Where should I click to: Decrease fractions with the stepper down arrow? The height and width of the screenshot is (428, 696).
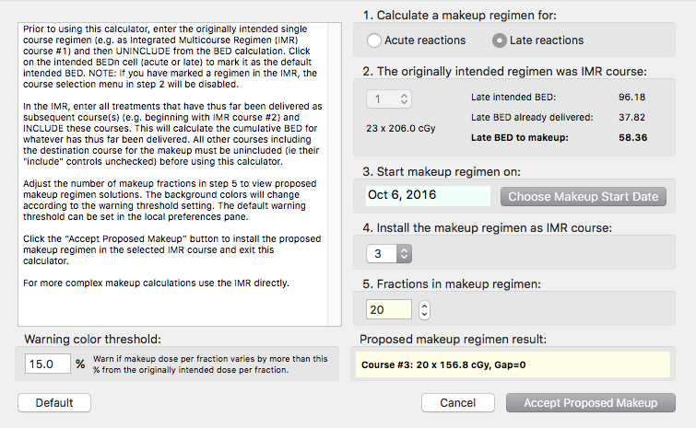pos(424,316)
